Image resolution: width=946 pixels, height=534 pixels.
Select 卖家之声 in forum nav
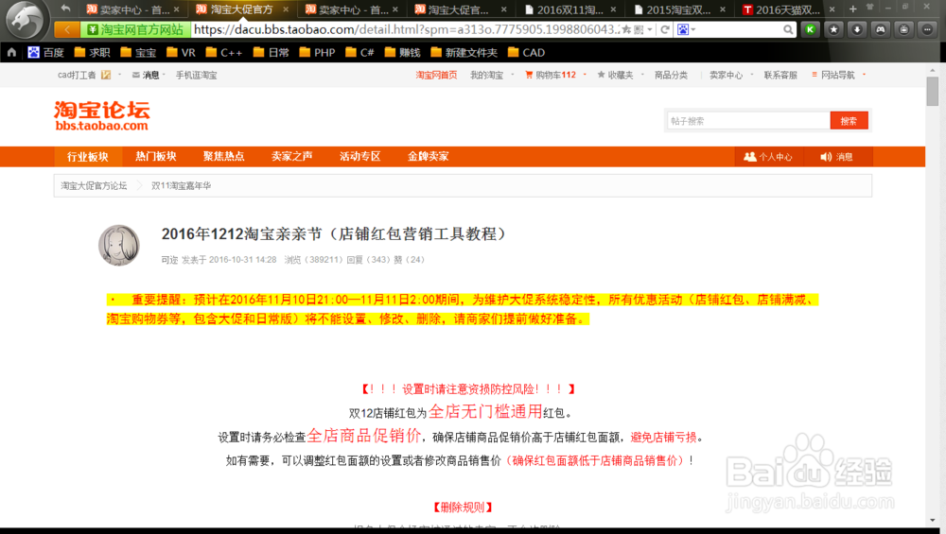292,157
